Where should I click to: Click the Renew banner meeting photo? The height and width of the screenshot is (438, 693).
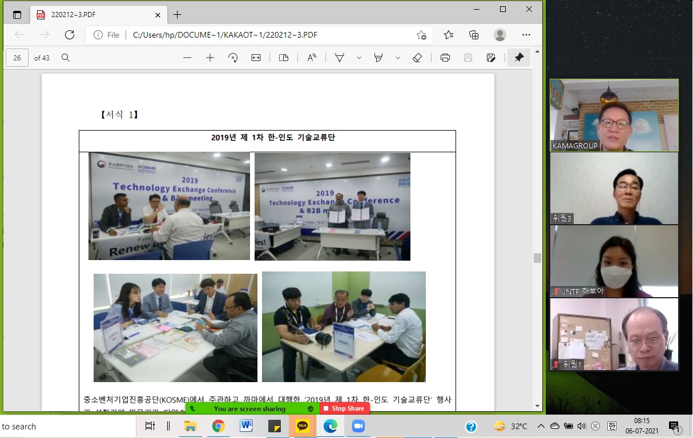point(169,206)
